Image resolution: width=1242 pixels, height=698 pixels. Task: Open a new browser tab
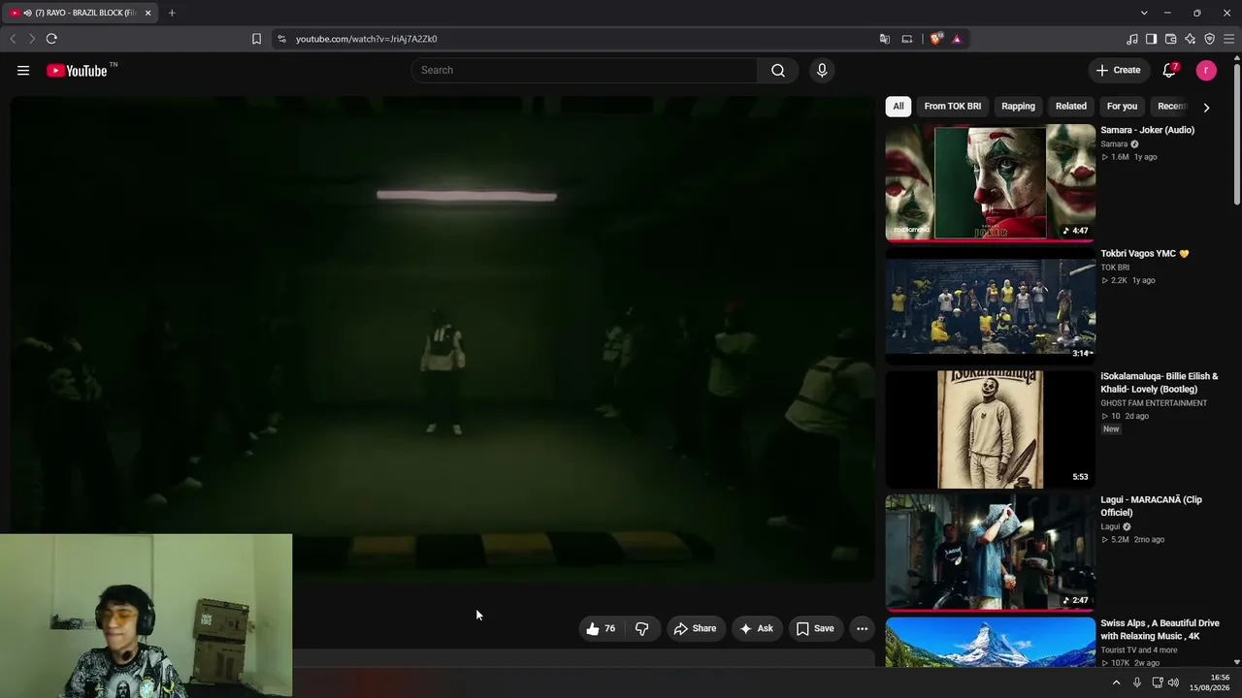pos(172,13)
